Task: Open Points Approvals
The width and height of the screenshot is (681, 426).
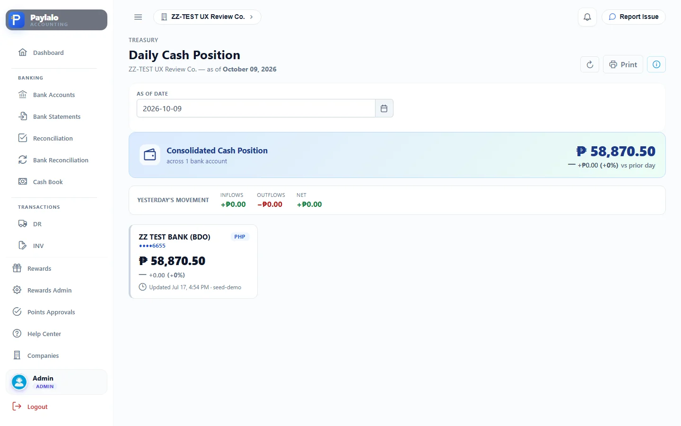Action: (x=56, y=312)
